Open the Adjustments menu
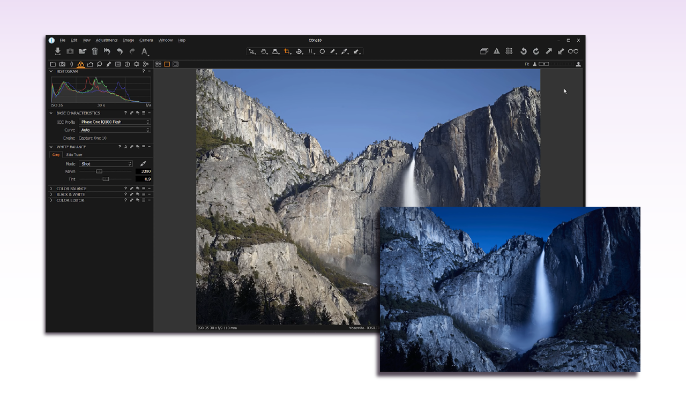 coord(107,40)
